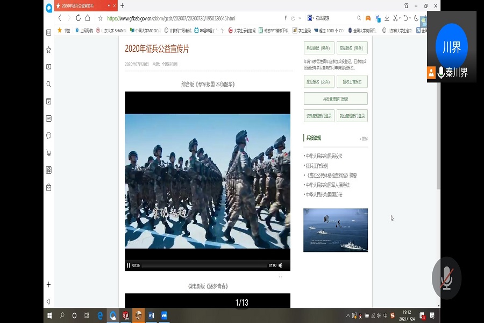Screen dimensions: 484x323
Task: Click the magnifier in the search box
Action: point(359,18)
